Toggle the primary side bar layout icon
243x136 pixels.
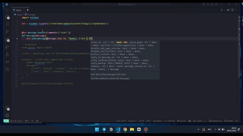click(x=204, y=5)
